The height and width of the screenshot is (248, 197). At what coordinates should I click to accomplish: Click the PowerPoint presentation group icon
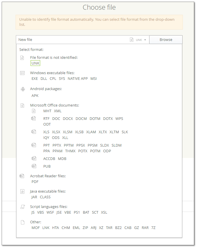click(x=34, y=145)
